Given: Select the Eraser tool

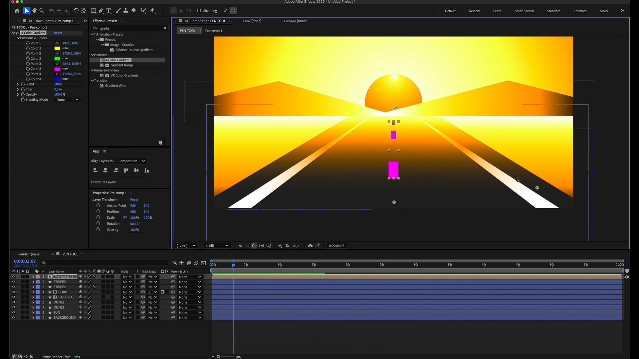Looking at the screenshot, I should [133, 11].
